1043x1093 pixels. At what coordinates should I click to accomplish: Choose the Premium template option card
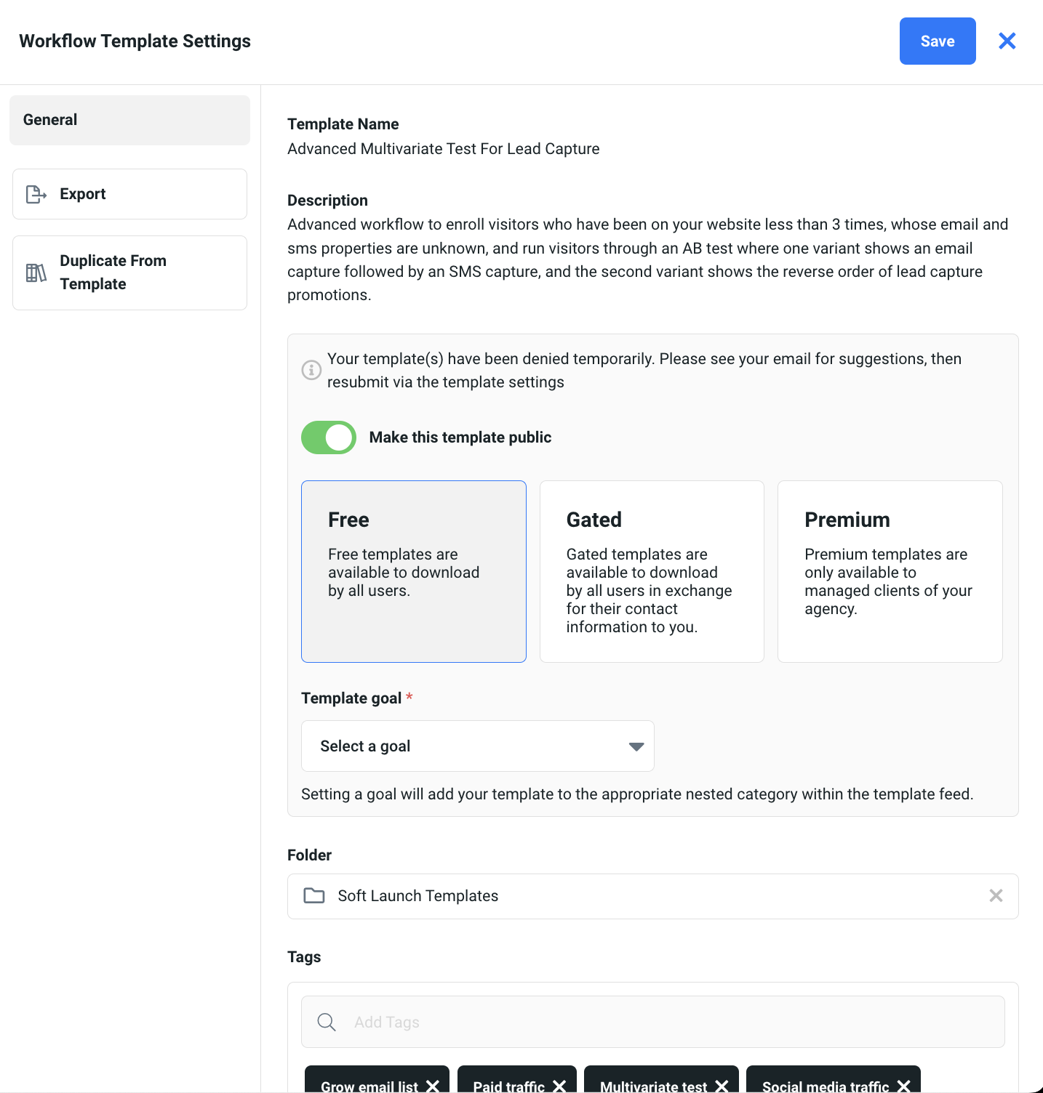click(890, 571)
